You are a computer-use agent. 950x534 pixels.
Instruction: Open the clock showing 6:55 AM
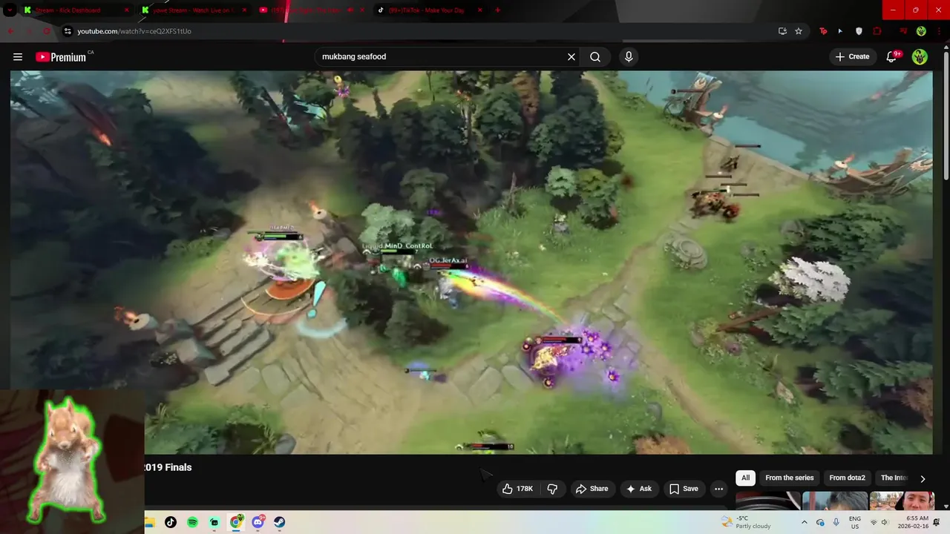click(912, 522)
